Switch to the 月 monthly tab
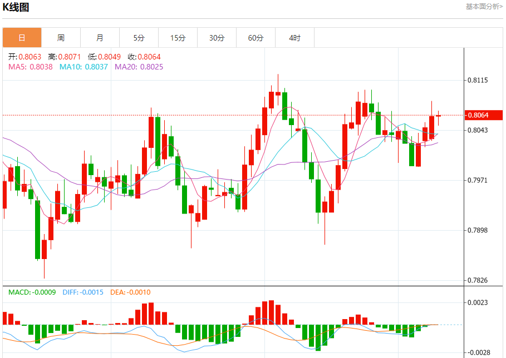The image size is (506, 358). 100,38
